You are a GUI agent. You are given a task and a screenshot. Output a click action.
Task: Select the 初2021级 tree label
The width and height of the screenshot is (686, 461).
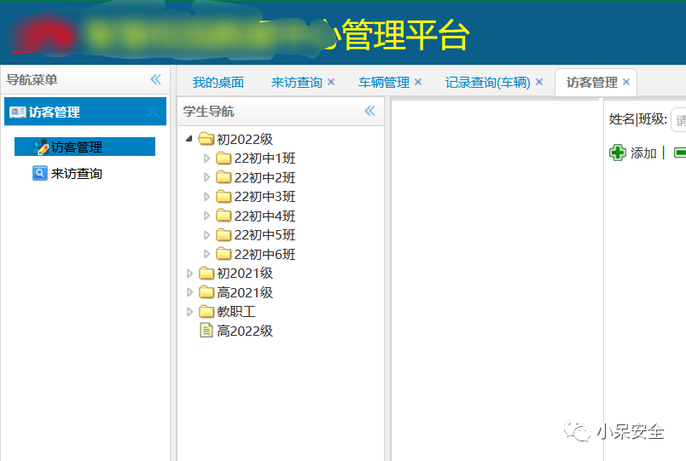pyautogui.click(x=245, y=273)
